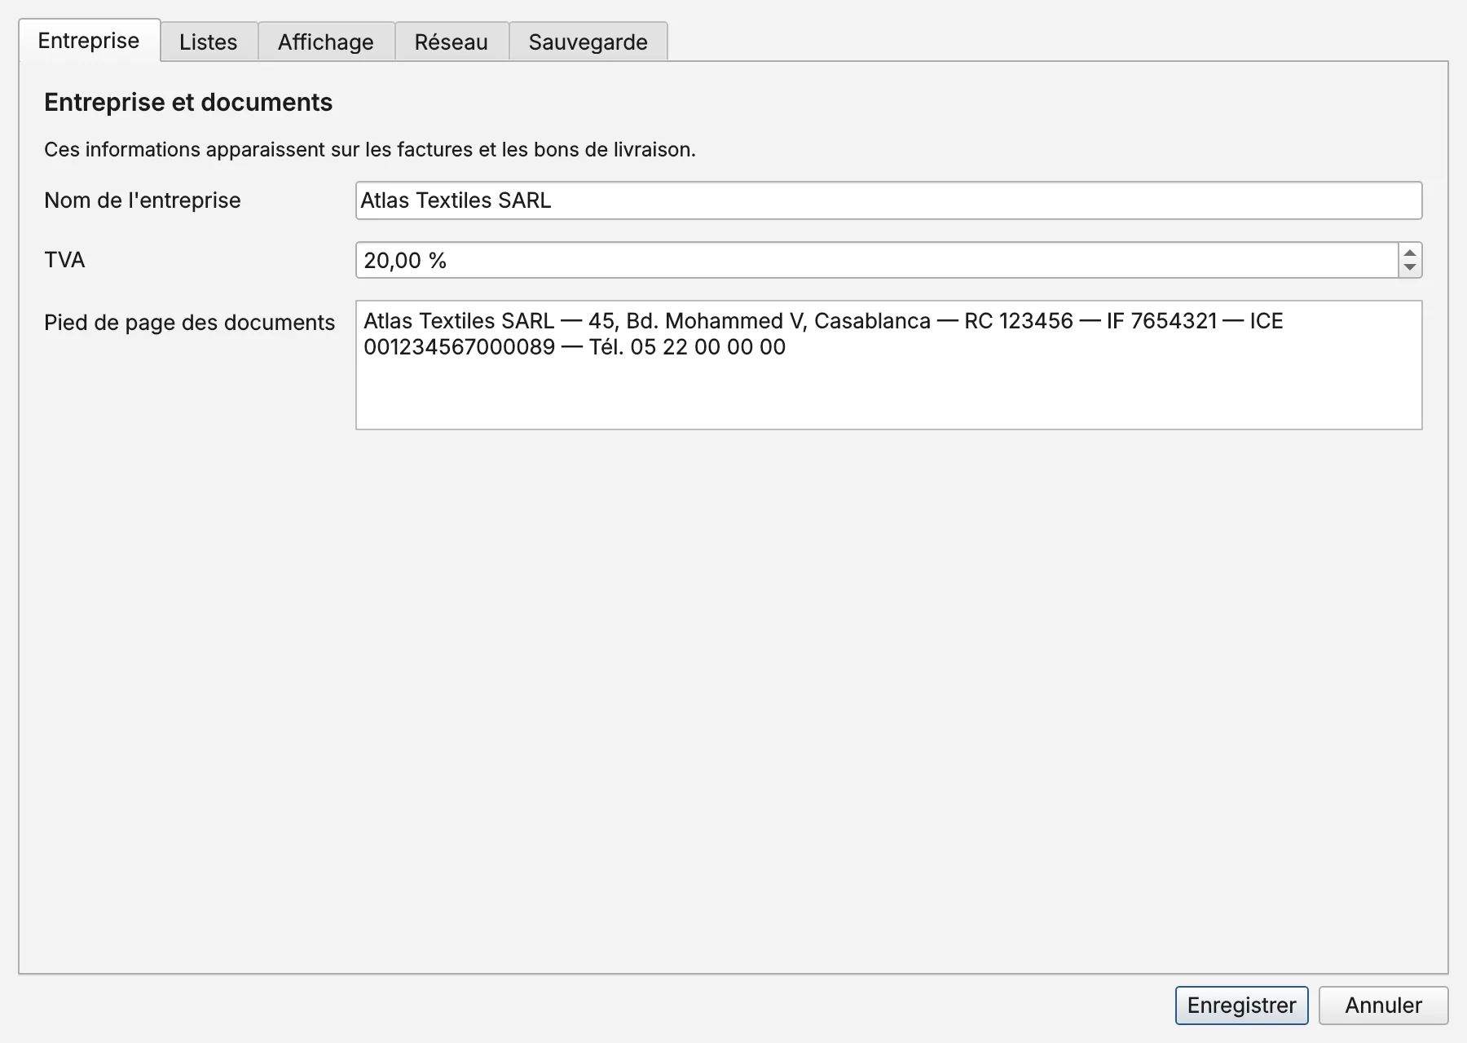Decrease TVA with the down arrow
Screen dimensions: 1467x1043
click(x=1410, y=269)
